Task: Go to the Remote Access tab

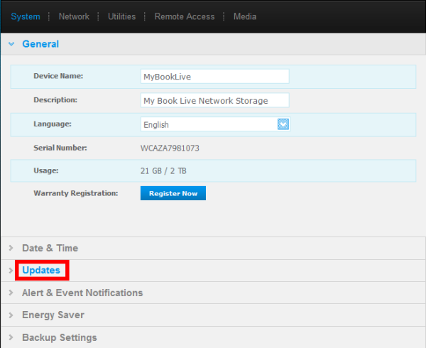Action: pyautogui.click(x=185, y=16)
